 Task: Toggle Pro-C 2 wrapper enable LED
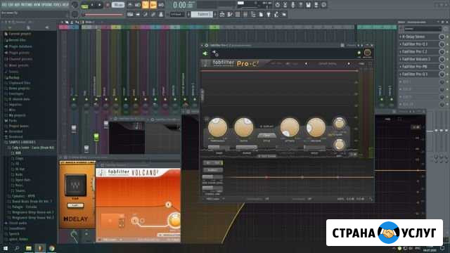[359, 53]
